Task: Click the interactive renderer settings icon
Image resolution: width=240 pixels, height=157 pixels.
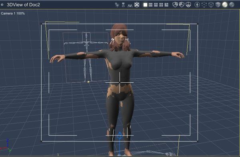Action: pos(117,5)
